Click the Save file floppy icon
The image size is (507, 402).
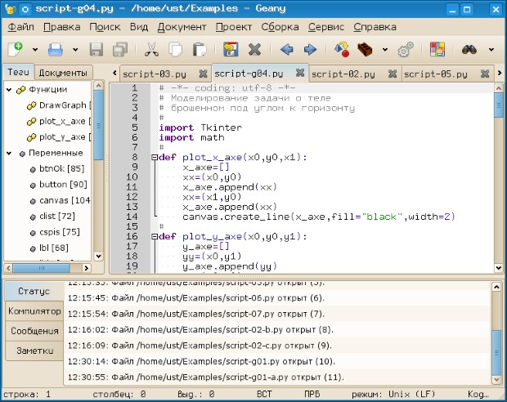coord(96,50)
